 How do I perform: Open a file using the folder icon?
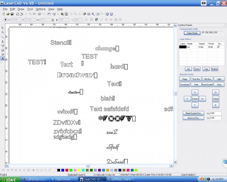coord(8,14)
